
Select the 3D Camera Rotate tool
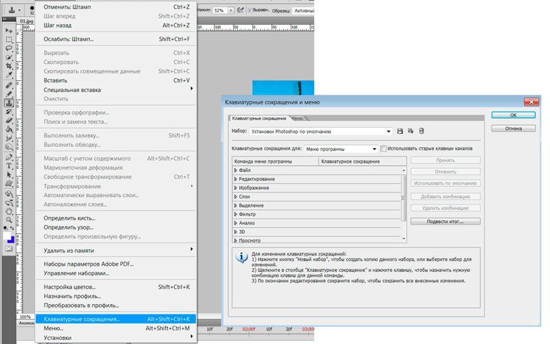point(9,203)
